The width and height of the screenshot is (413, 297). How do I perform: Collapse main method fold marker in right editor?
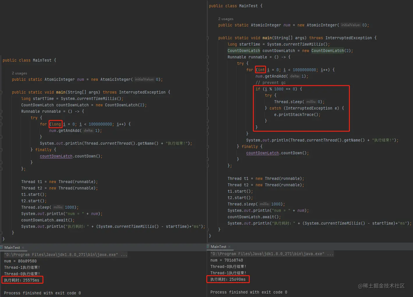click(208, 38)
